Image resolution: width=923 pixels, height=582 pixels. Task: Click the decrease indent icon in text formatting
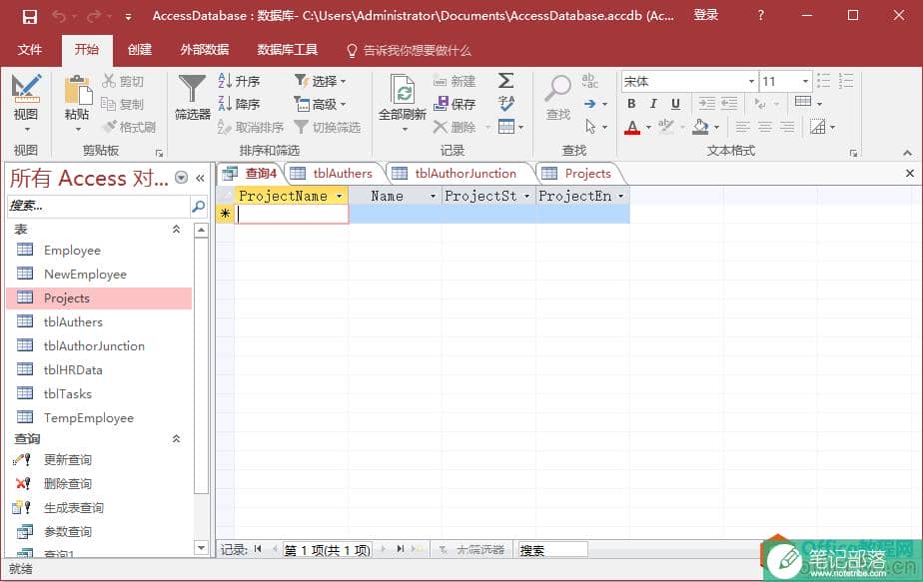tap(729, 104)
